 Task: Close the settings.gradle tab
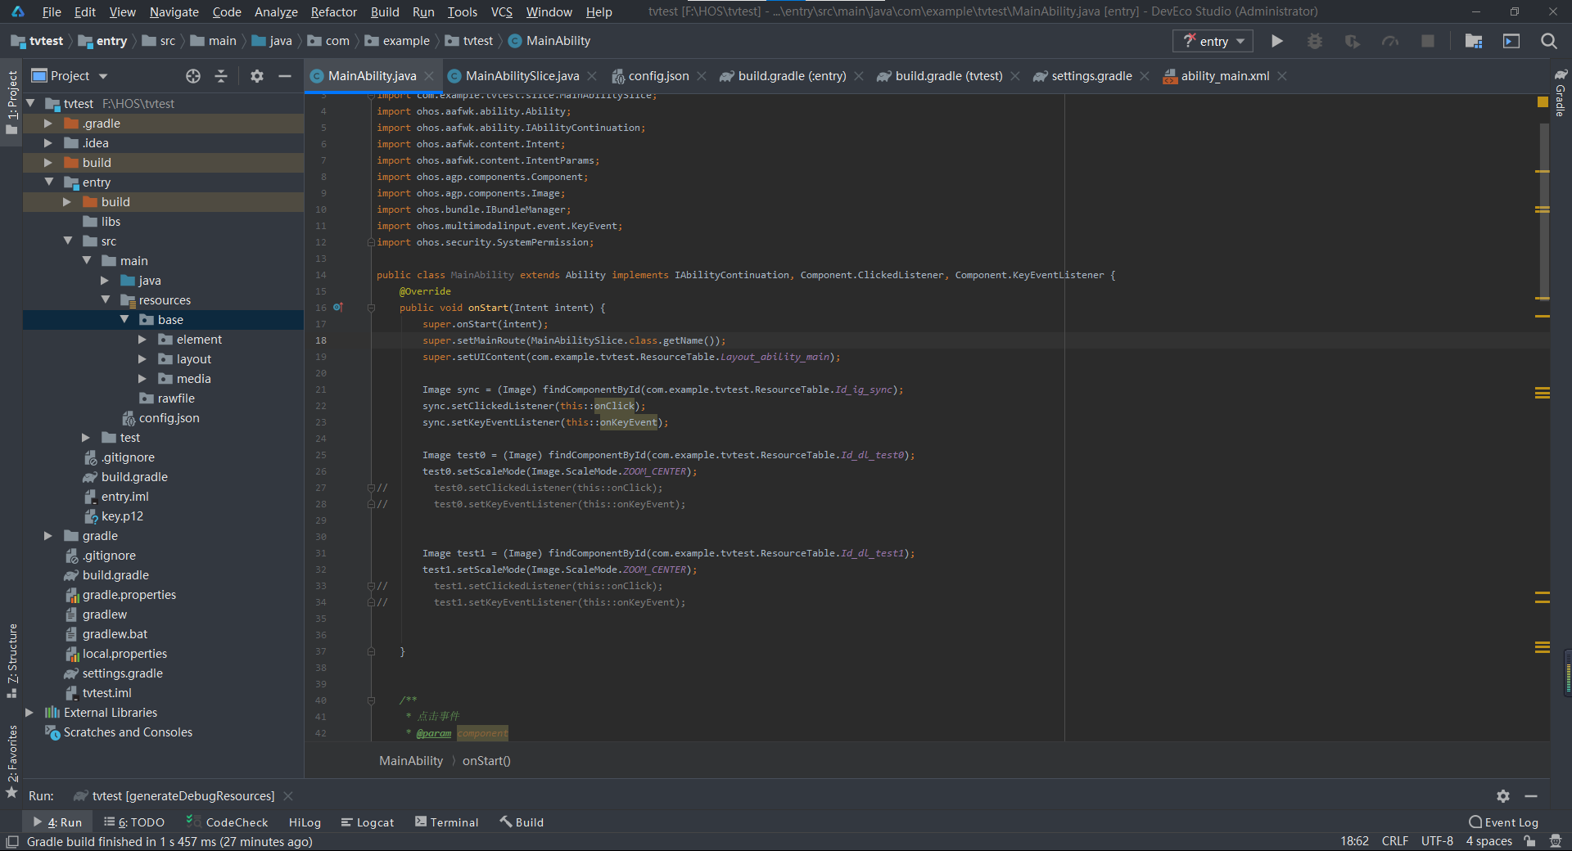click(1145, 76)
